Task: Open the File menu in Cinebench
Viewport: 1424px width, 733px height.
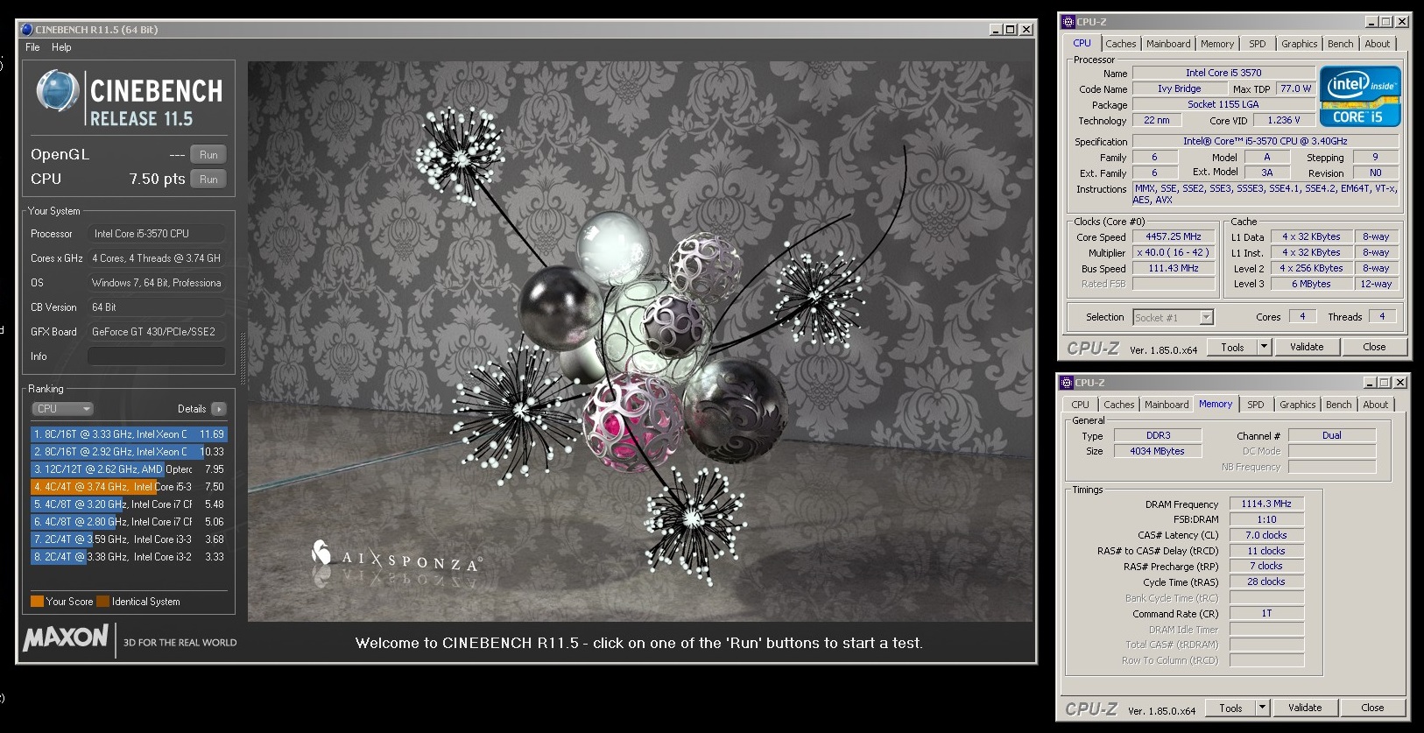Action: pos(32,47)
